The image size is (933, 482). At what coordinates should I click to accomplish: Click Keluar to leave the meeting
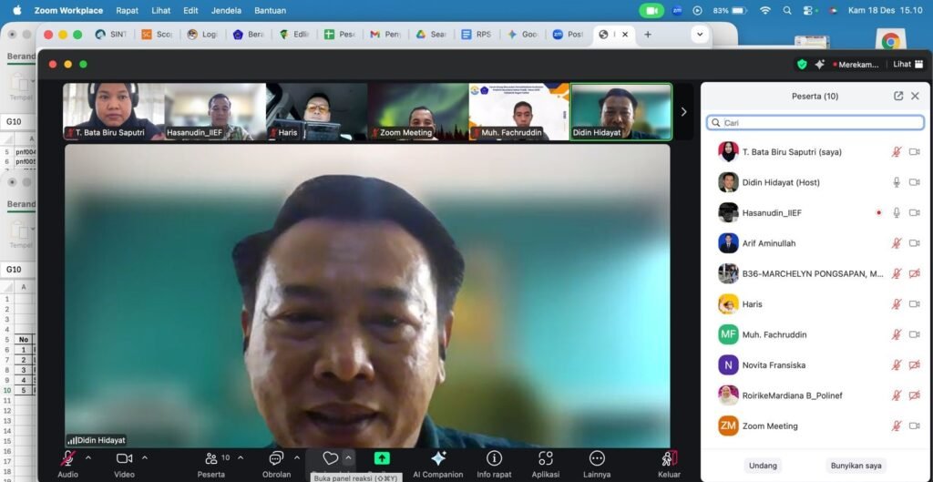point(670,459)
